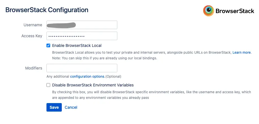
Task: Click the BrowserStack eye logo icon
Action: point(209,11)
